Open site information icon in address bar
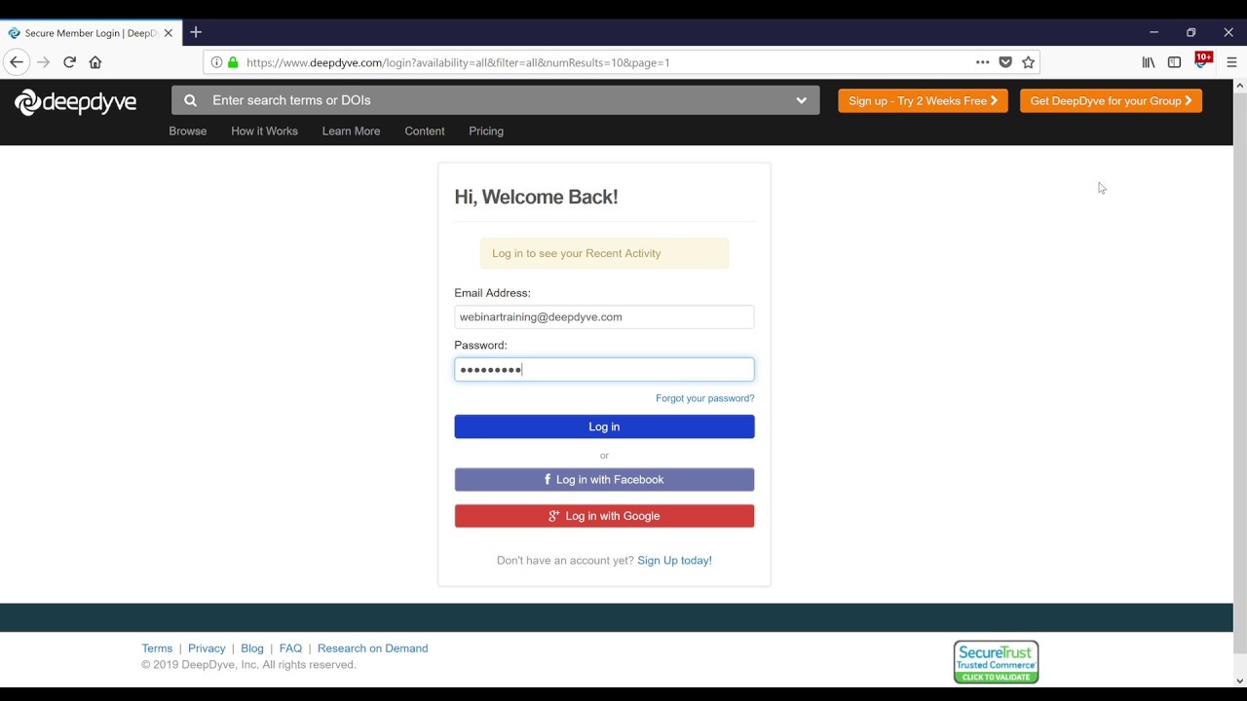Screen dimensions: 1247x701 point(216,62)
